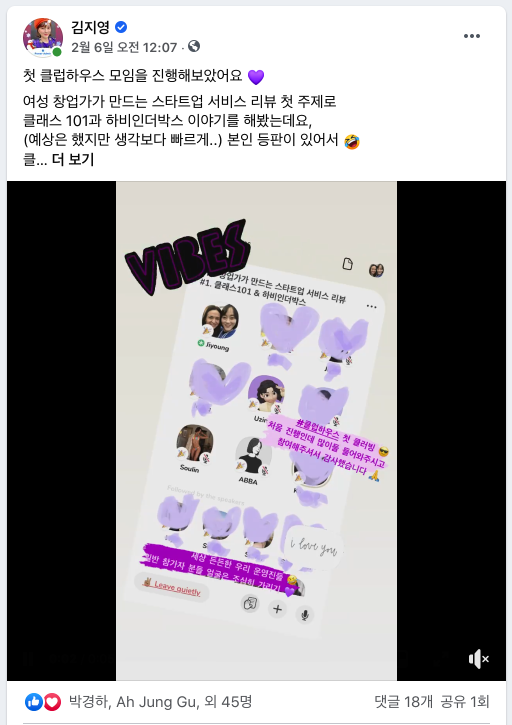Open the post timestamp 2월 6일 오전 12:07

click(124, 47)
